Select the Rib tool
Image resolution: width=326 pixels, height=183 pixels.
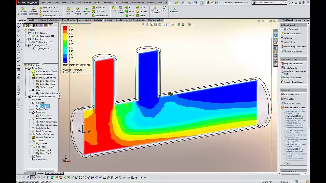click(x=129, y=7)
